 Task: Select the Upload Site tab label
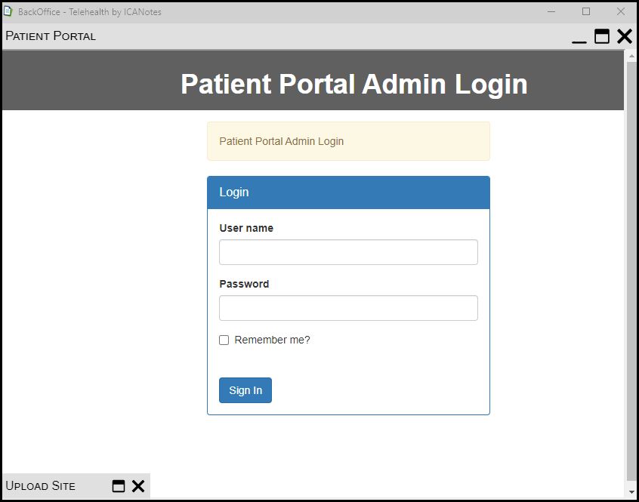coord(41,486)
